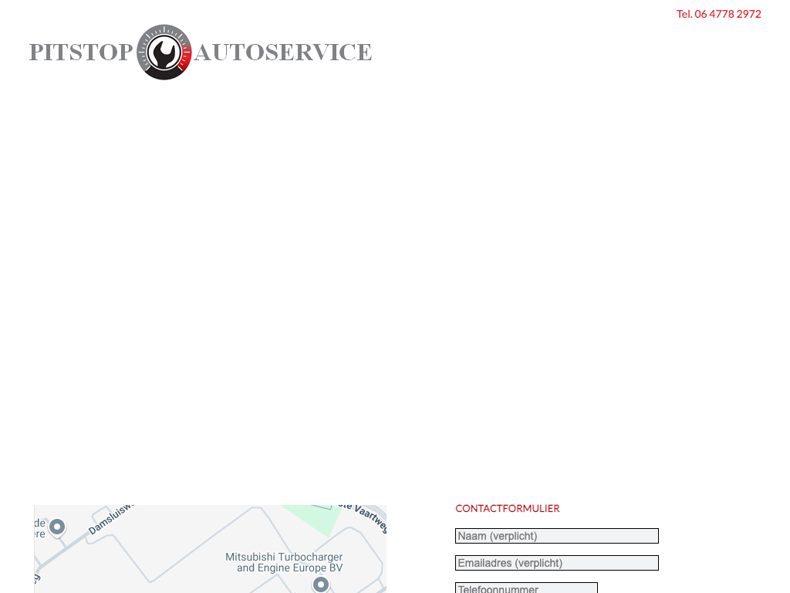Select the map pin near the left edge
The image size is (790, 593).
pos(56,527)
